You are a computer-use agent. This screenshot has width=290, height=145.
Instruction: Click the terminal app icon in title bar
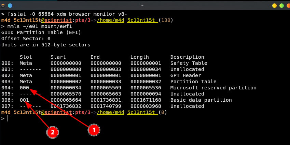(3, 6)
